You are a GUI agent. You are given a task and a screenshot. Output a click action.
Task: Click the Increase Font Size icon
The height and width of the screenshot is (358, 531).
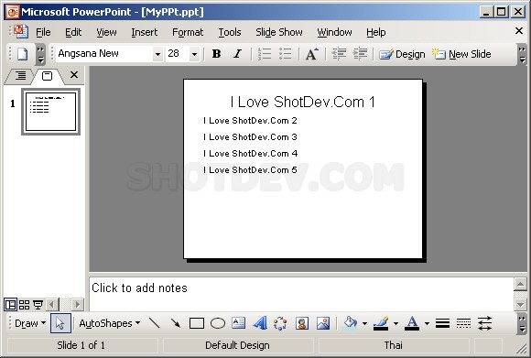coord(311,54)
